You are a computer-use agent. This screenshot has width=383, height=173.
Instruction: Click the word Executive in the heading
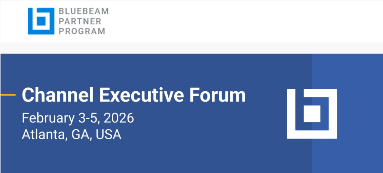[143, 95]
